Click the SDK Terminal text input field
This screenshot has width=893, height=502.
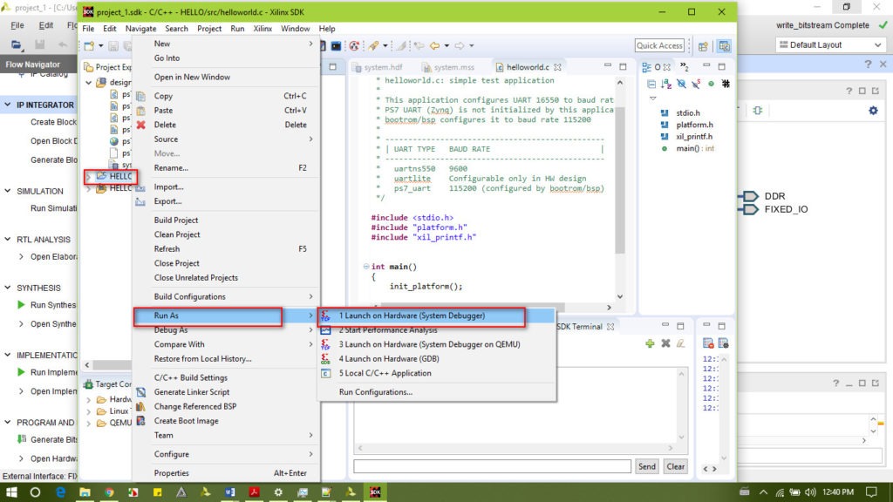coord(492,466)
